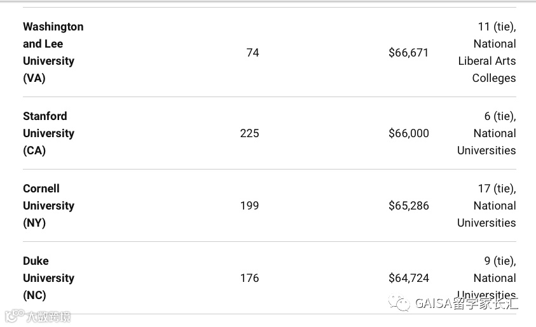Image resolution: width=536 pixels, height=327 pixels.
Task: Select the 17 (tie) National Universities ranking
Action: (487, 206)
